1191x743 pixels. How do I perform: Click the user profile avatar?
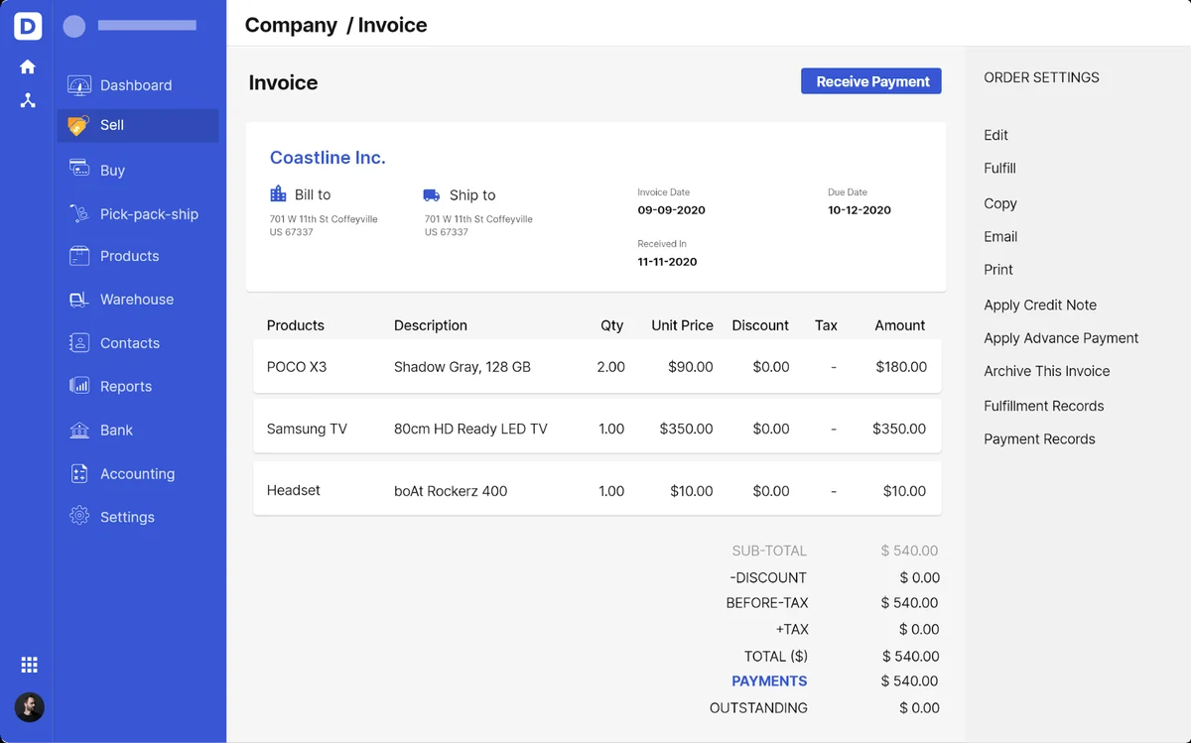coord(29,707)
